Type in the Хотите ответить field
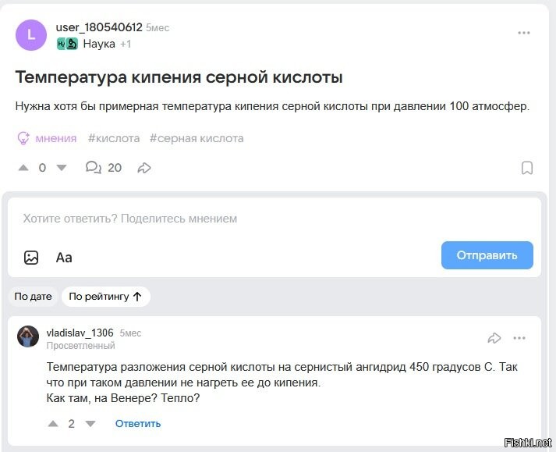556x452 pixels. 234,219
